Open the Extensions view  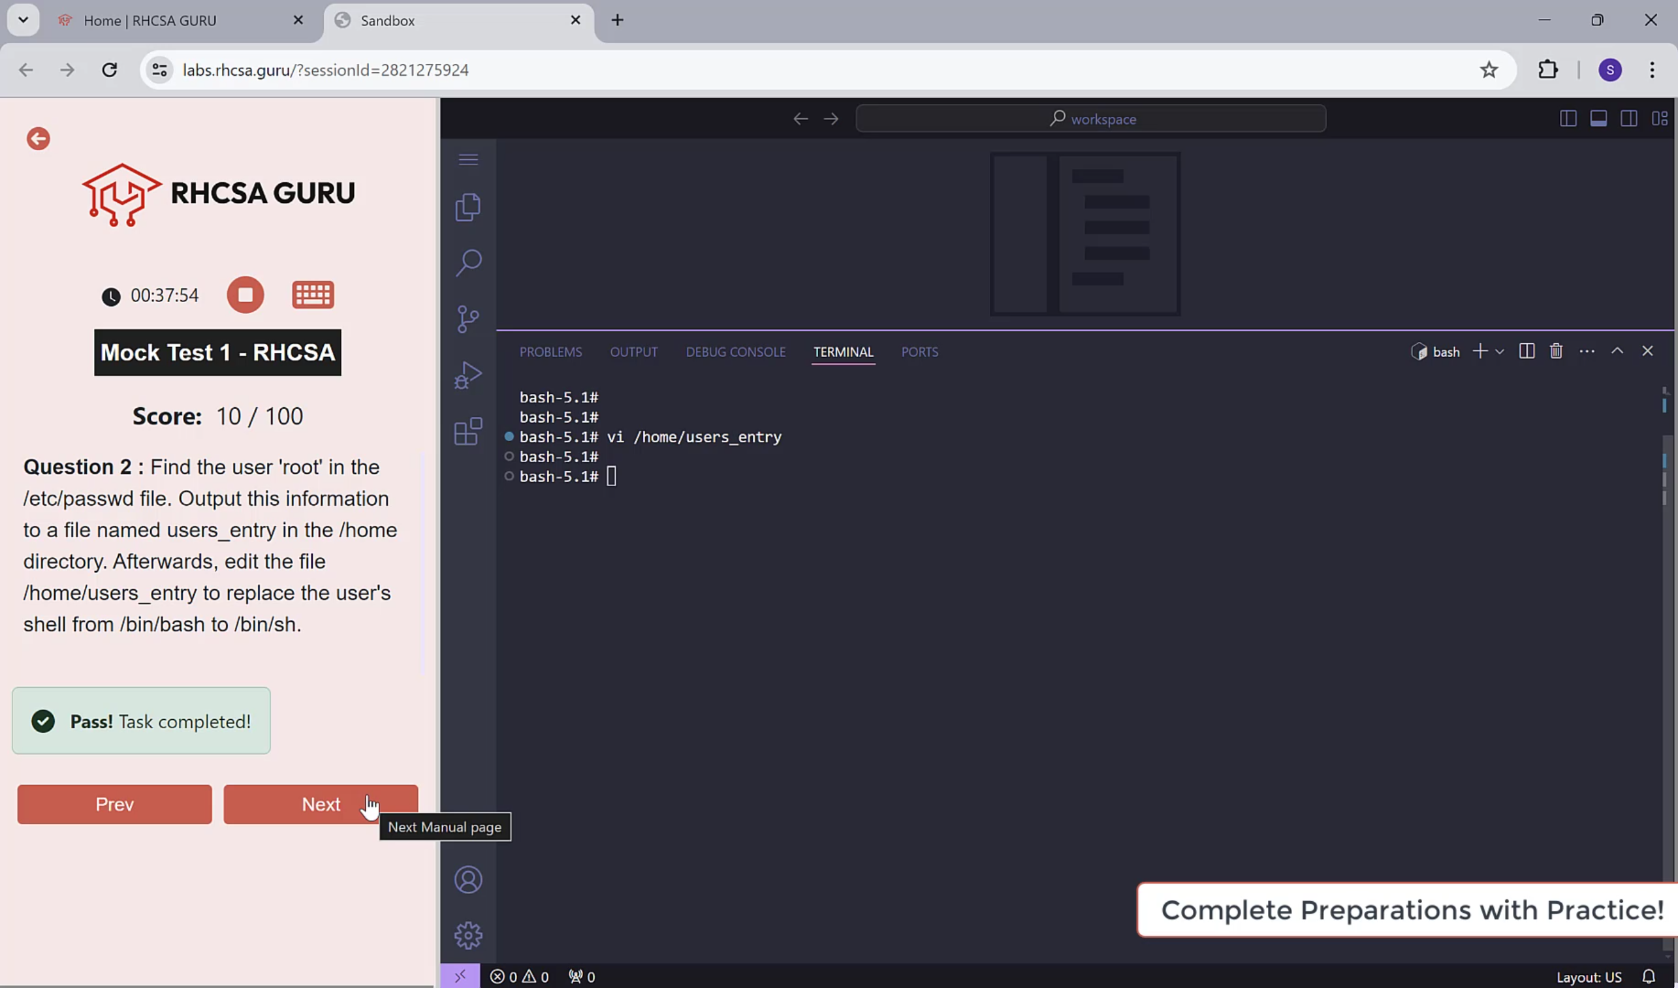point(468,431)
